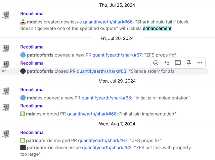215x160 pixels.
Task: Click the Recoillama avatar under Wed, Aug 7
Action: (6, 134)
